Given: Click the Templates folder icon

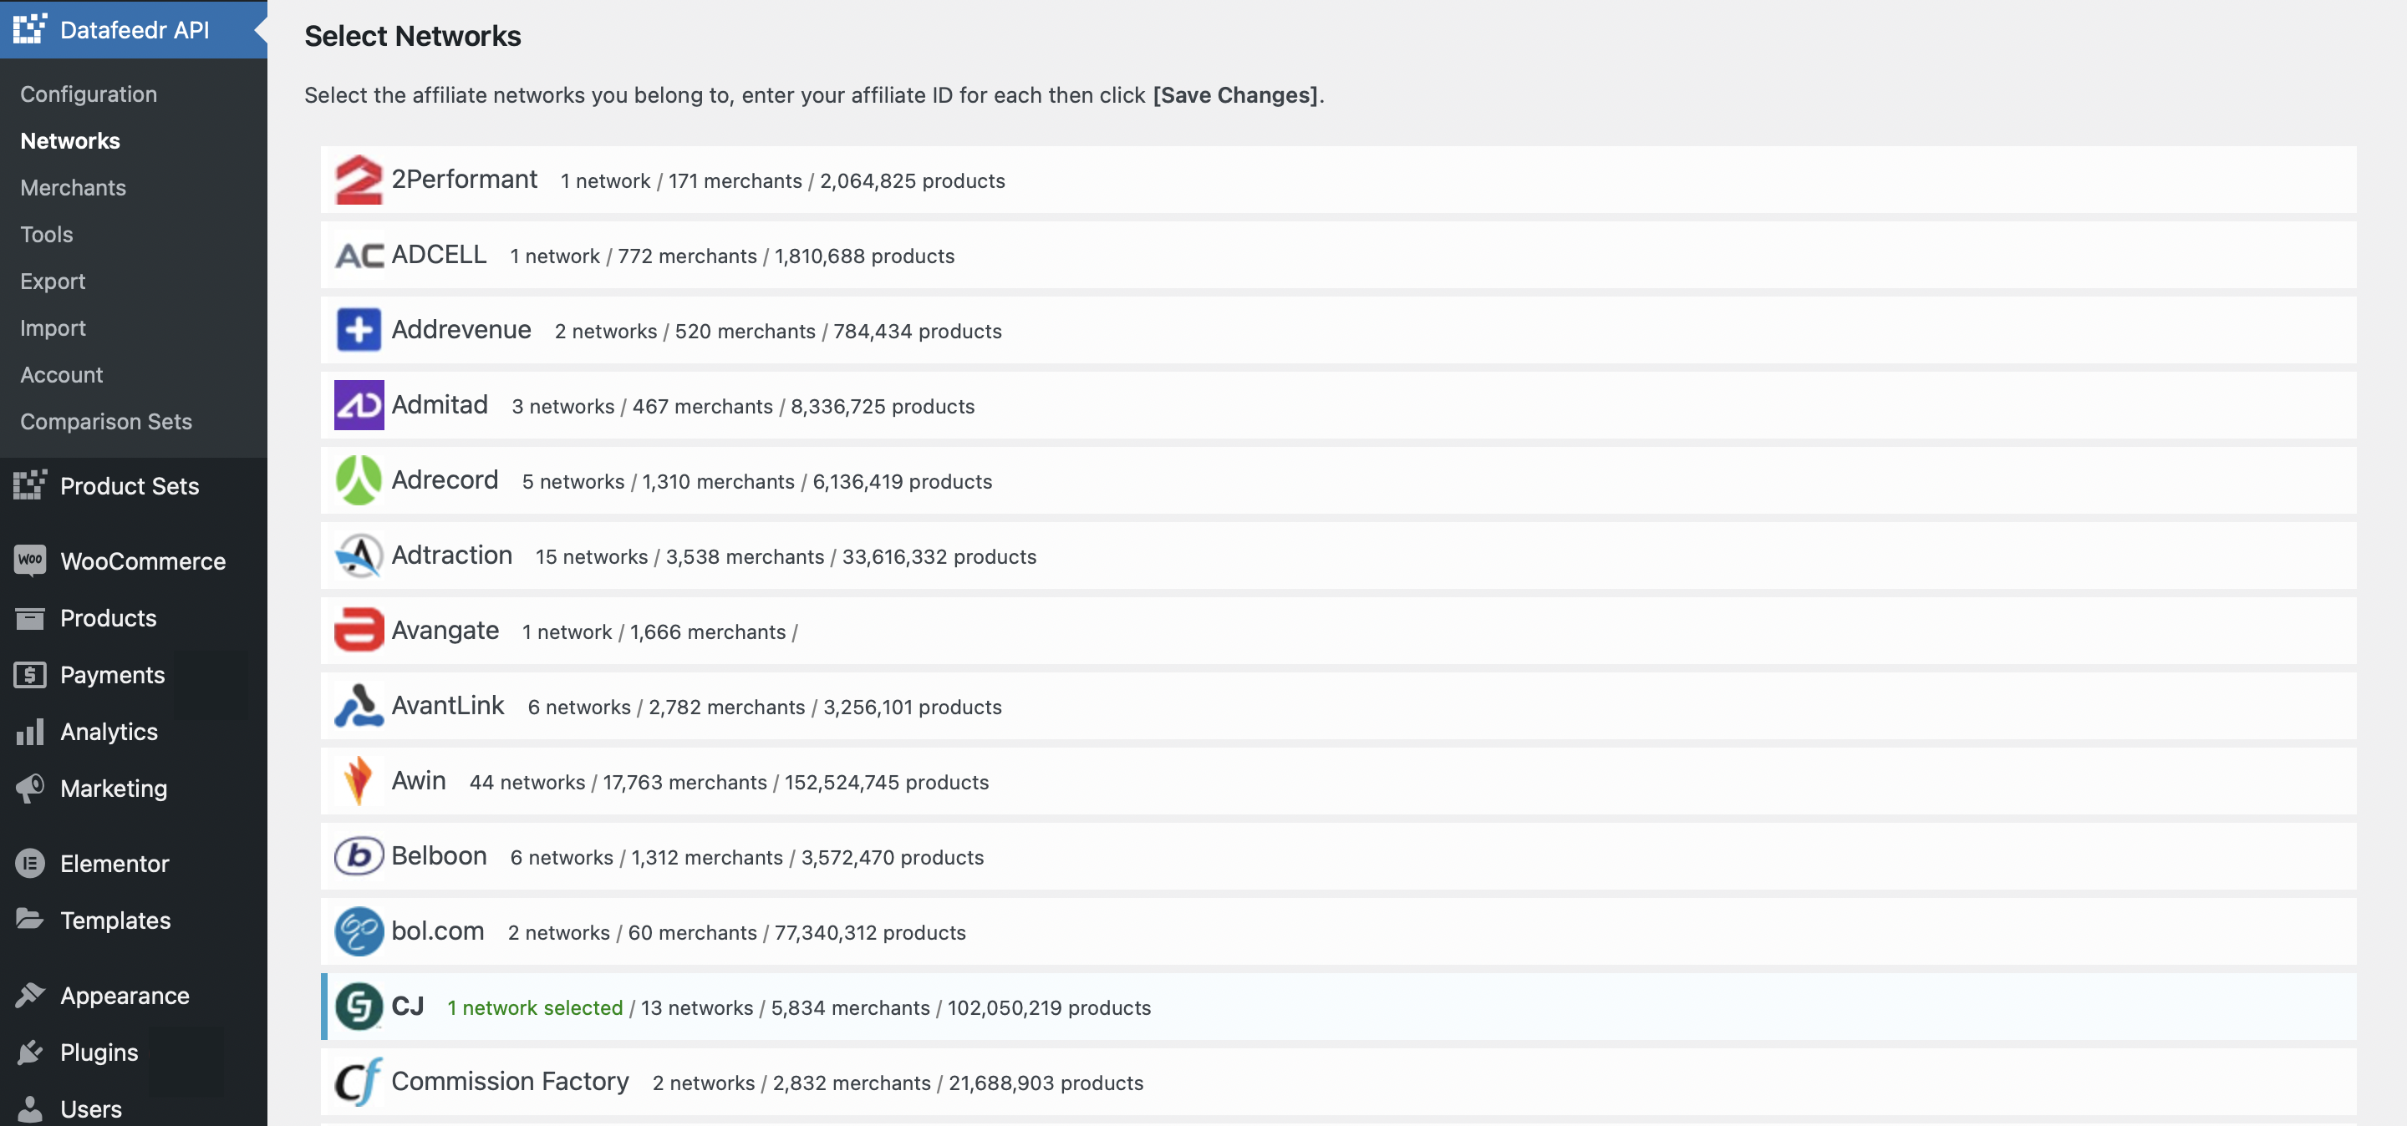Looking at the screenshot, I should (30, 920).
